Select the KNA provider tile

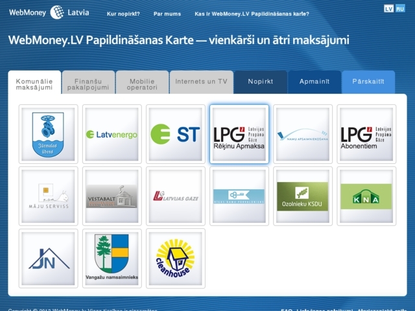(x=366, y=196)
